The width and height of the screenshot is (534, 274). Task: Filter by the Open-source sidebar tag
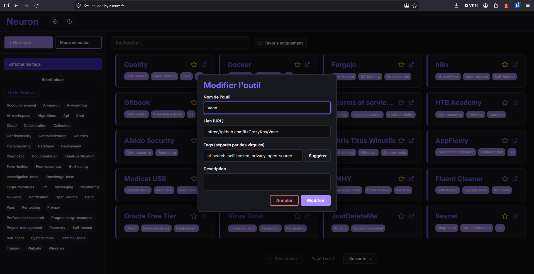(x=67, y=197)
